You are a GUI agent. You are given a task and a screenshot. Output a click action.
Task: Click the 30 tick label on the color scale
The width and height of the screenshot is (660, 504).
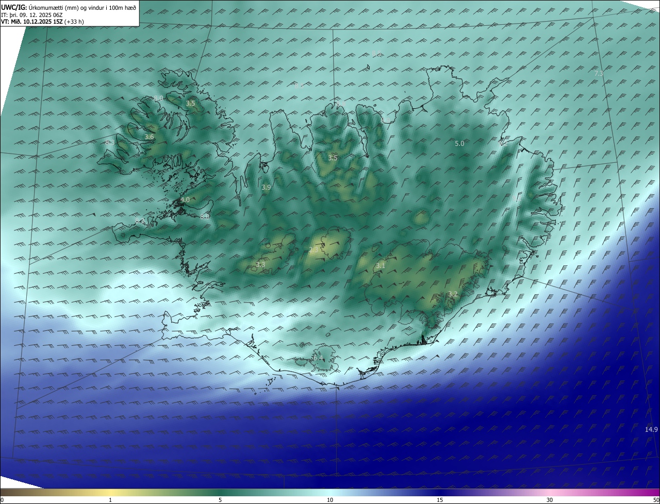pos(550,500)
